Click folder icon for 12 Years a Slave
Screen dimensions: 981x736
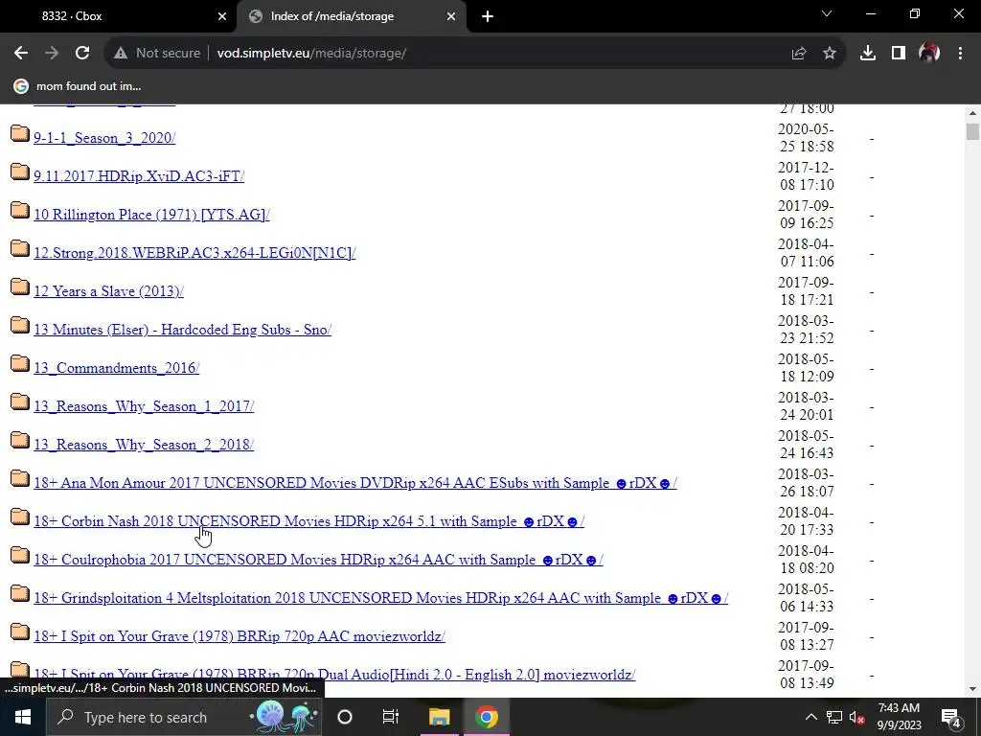pos(20,287)
